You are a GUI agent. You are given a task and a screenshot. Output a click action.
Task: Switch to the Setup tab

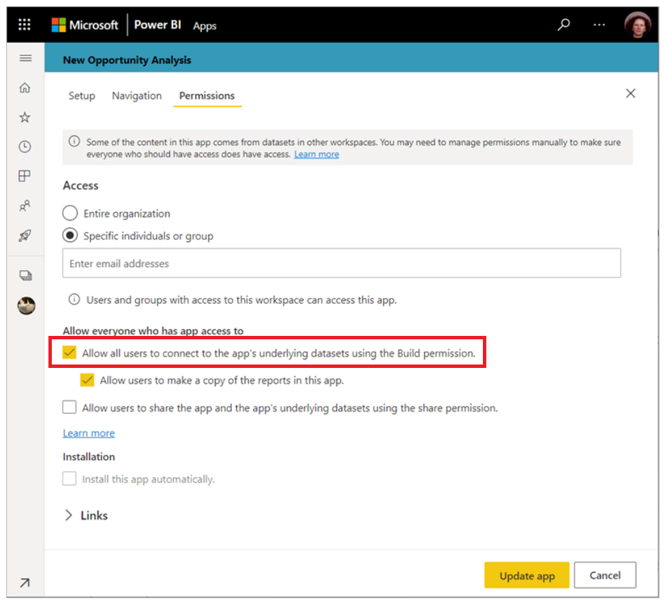click(82, 96)
